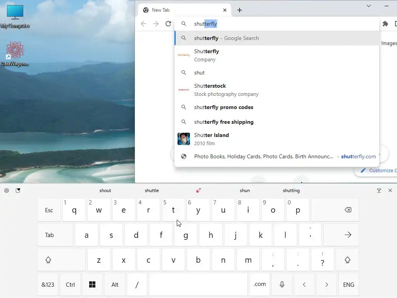Tap the 't' key
The height and width of the screenshot is (298, 397).
173,210
